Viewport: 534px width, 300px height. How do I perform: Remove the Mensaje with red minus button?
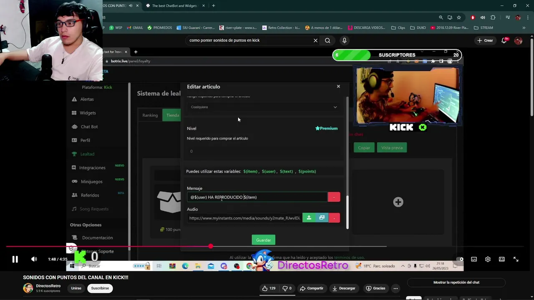point(334,197)
